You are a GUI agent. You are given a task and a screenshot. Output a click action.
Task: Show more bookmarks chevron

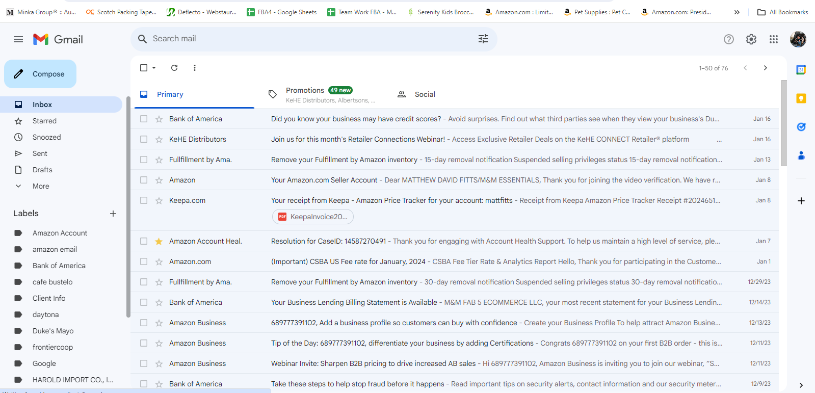pyautogui.click(x=737, y=12)
